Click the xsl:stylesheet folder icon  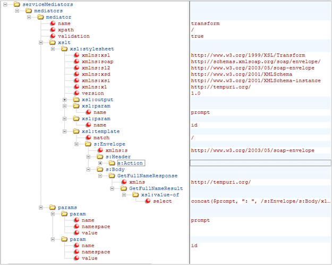pyautogui.click(x=64, y=49)
